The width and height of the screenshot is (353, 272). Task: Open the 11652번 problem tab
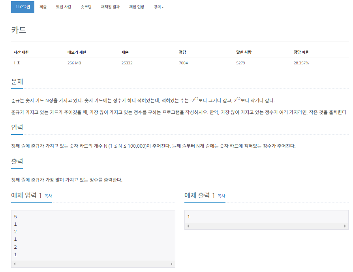[x=23, y=7]
